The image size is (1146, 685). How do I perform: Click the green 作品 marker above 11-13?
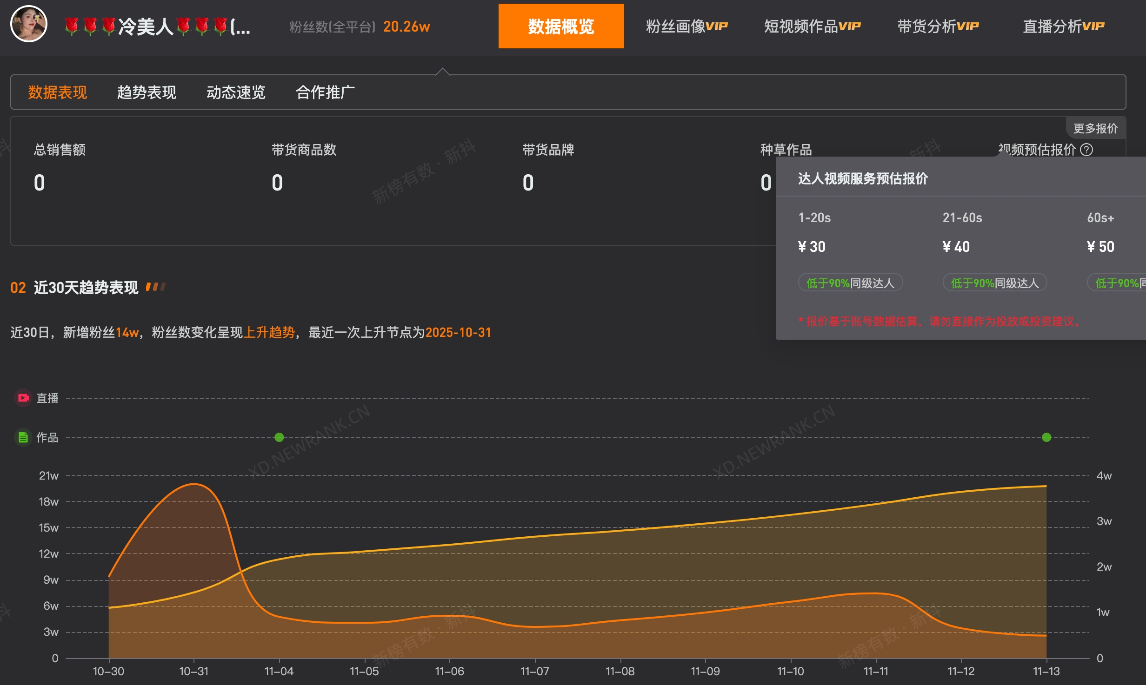tap(1047, 437)
